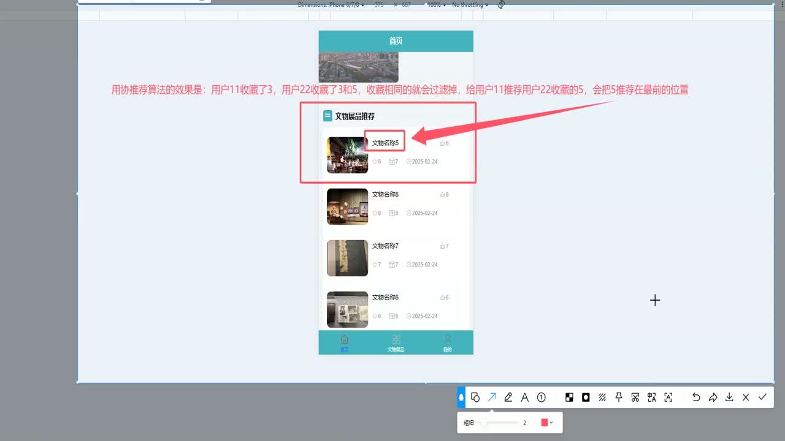
Task: Click the like thumbs-up icon for 文物名称7
Action: click(442, 246)
